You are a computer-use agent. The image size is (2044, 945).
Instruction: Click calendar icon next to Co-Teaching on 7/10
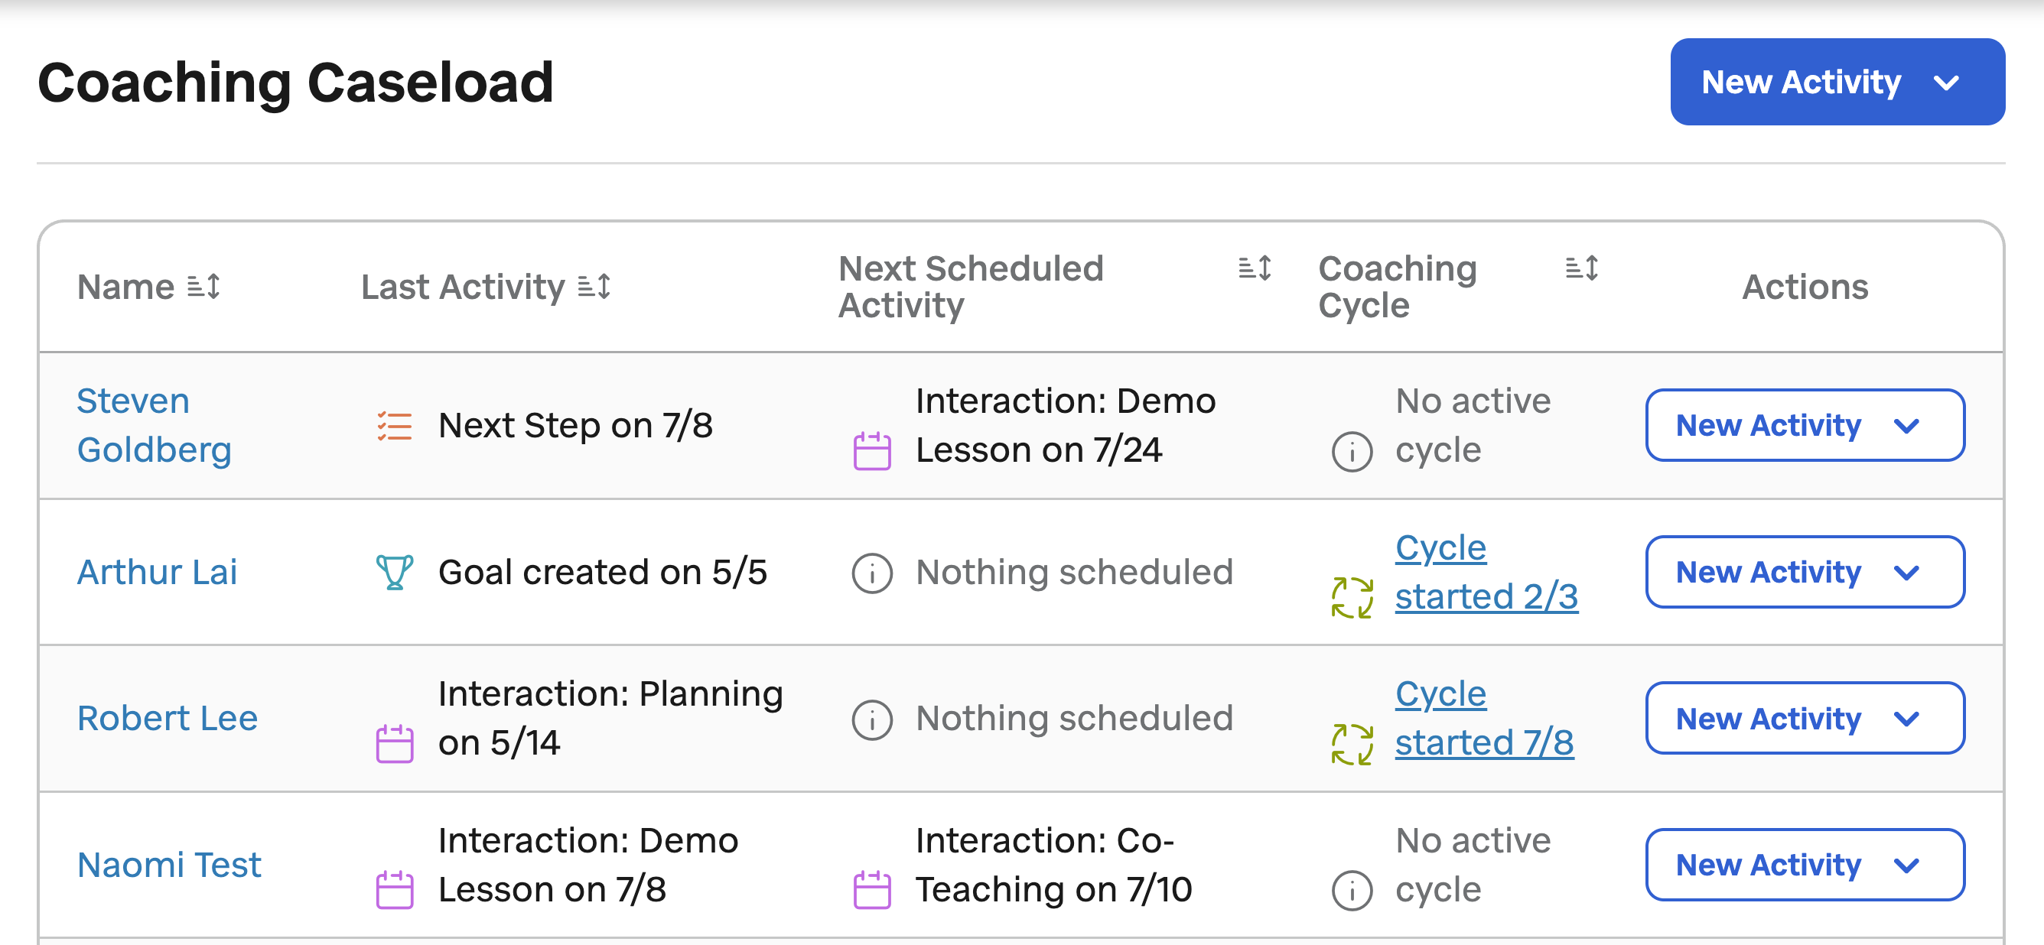click(x=872, y=889)
